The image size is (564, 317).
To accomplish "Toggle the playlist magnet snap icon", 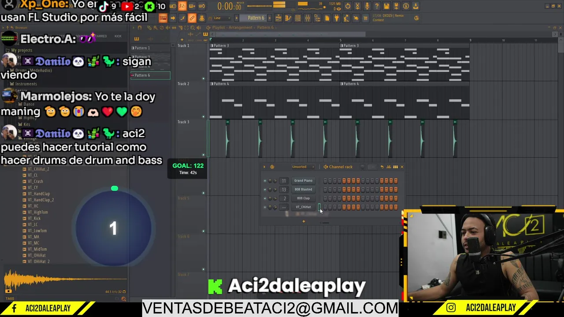I will 140,28.
